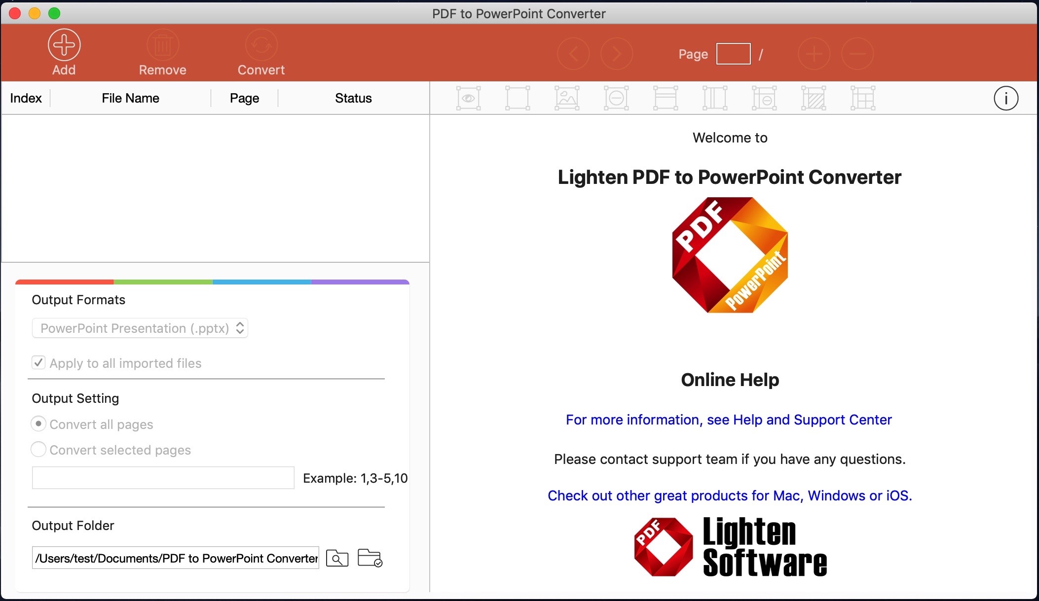The height and width of the screenshot is (601, 1039).
Task: Click the zoom out minus icon
Action: pos(857,53)
